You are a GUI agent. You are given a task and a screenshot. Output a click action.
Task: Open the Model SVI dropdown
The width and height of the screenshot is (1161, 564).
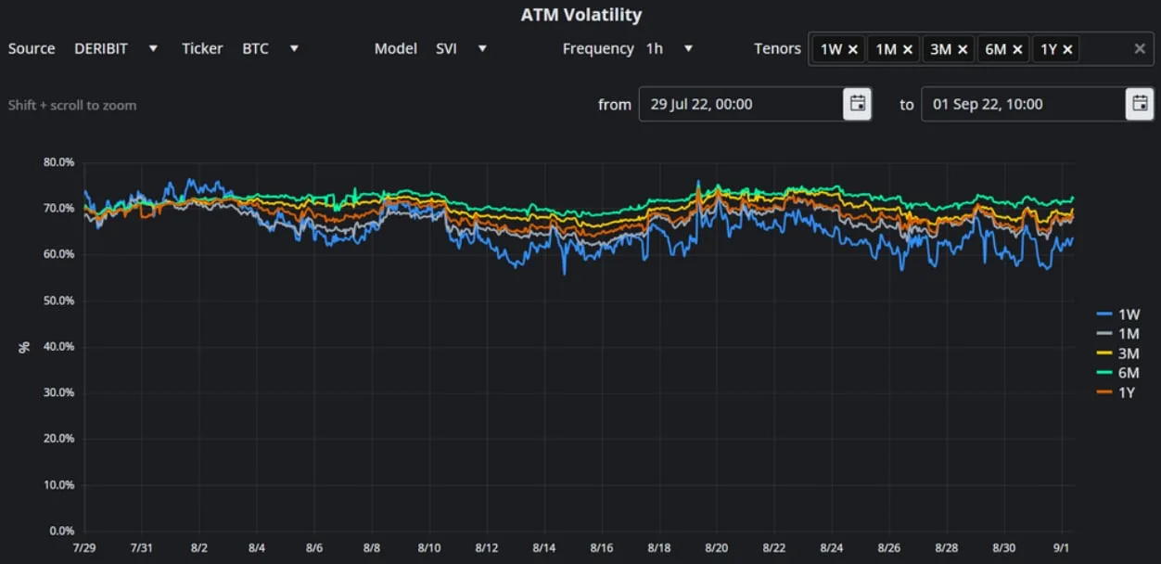coord(461,48)
